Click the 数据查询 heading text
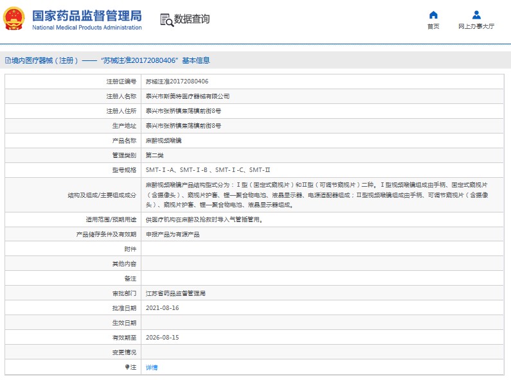This screenshot has height=380, width=511. [x=192, y=20]
